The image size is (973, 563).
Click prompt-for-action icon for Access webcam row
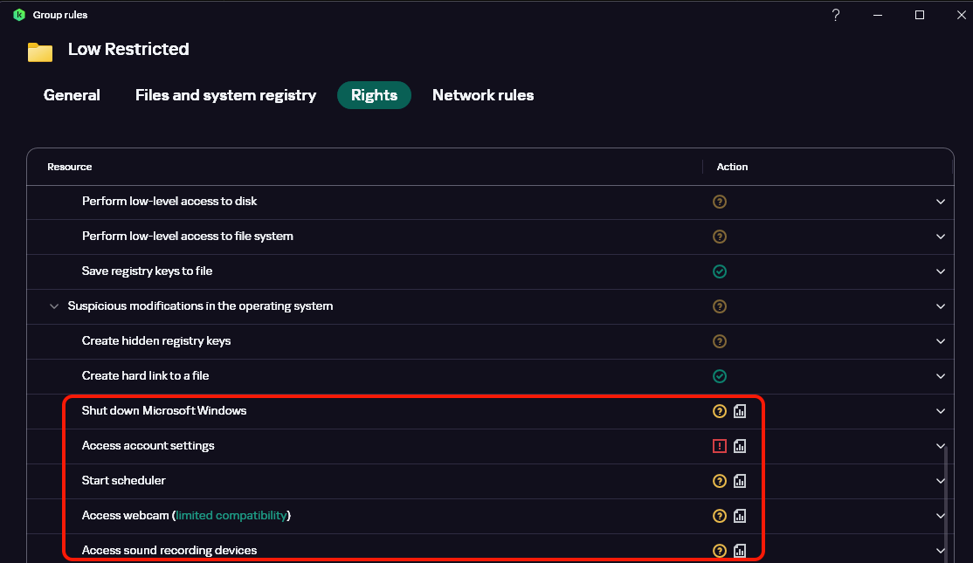coord(720,516)
